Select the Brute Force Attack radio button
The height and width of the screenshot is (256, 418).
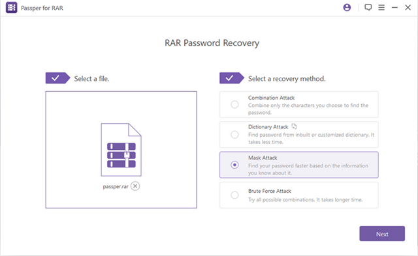click(x=234, y=195)
